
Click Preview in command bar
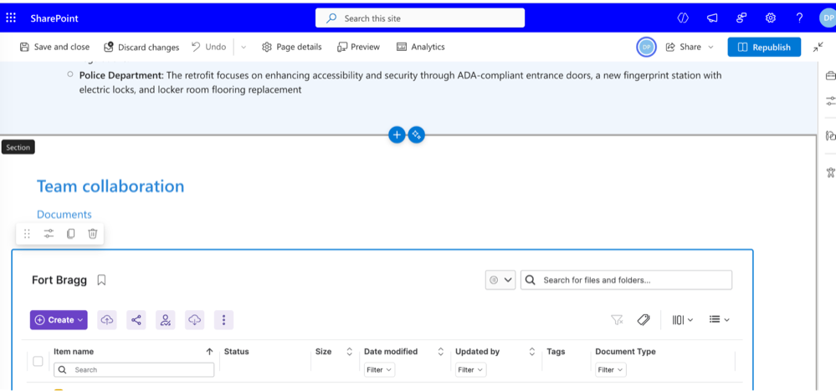coord(358,47)
